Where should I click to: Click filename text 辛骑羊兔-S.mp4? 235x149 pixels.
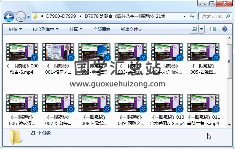pos(203,123)
